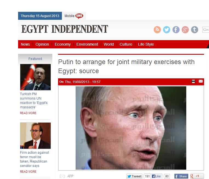Email the article via envelope icon

tap(201, 81)
